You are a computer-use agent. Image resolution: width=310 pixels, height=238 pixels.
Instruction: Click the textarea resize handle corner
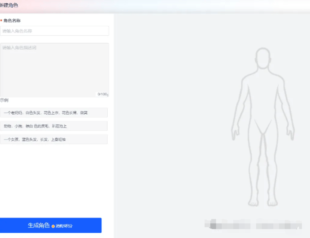point(108,95)
